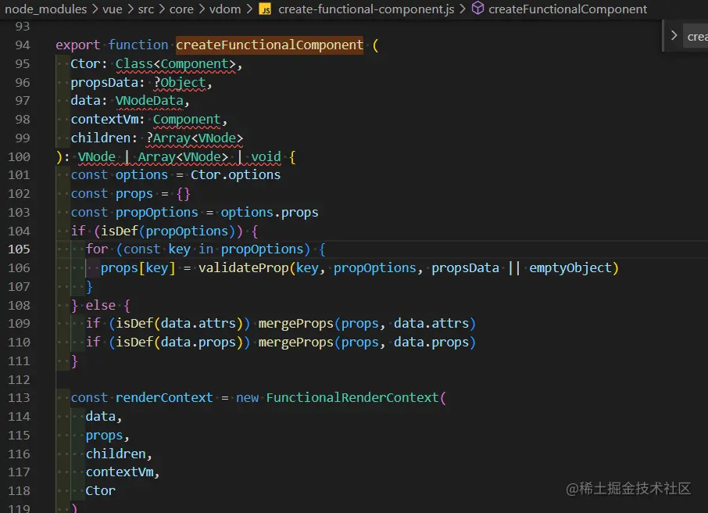The width and height of the screenshot is (708, 513).
Task: Click the else keyword on line 108
Action: pyautogui.click(x=100, y=306)
